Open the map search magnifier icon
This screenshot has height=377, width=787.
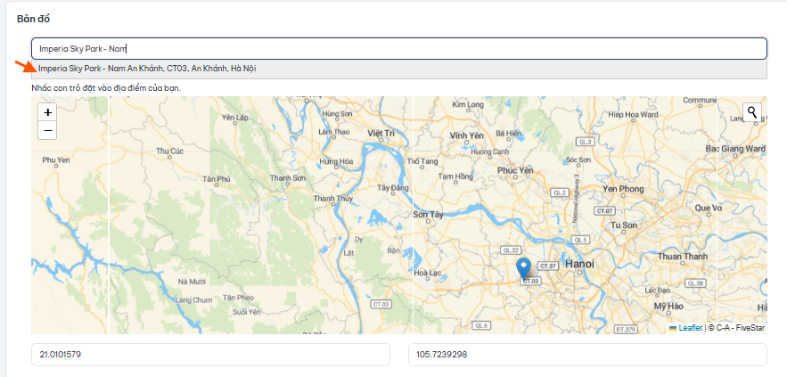(x=752, y=112)
